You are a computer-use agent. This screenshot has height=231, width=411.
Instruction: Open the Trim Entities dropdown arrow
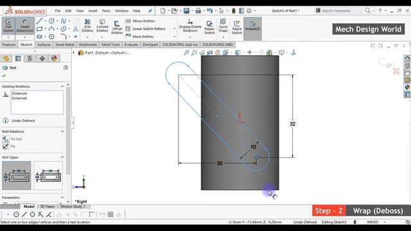click(x=87, y=37)
